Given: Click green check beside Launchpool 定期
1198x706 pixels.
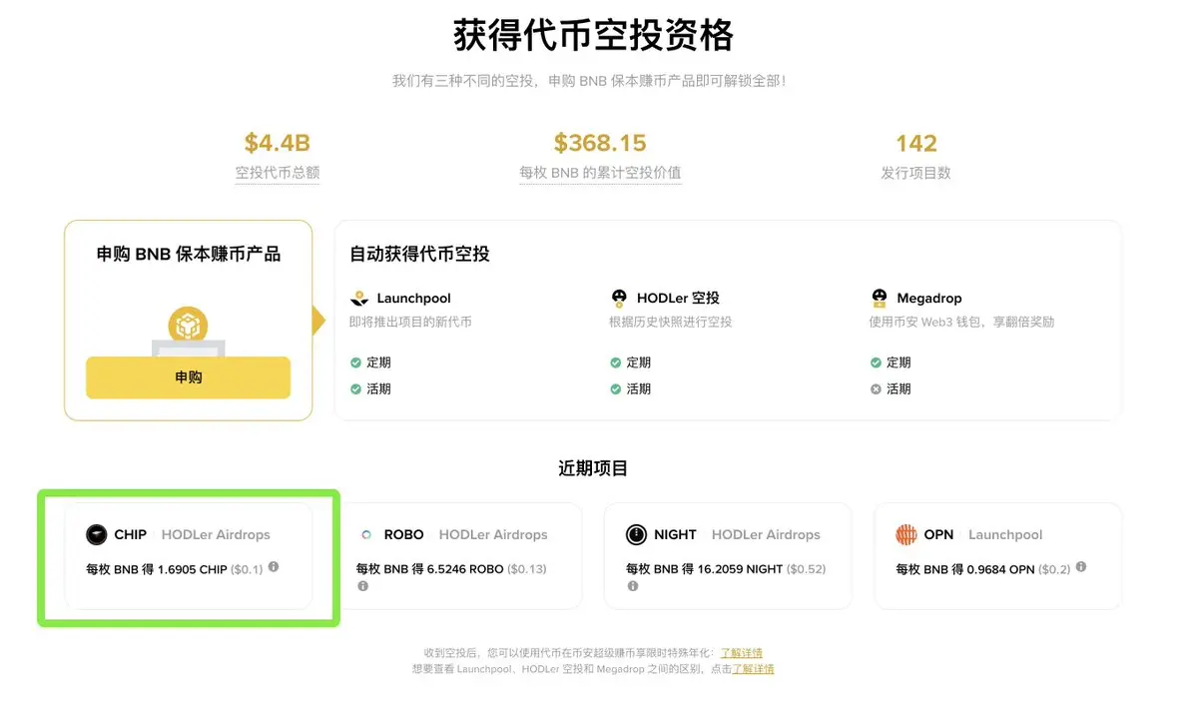Looking at the screenshot, I should tap(356, 362).
